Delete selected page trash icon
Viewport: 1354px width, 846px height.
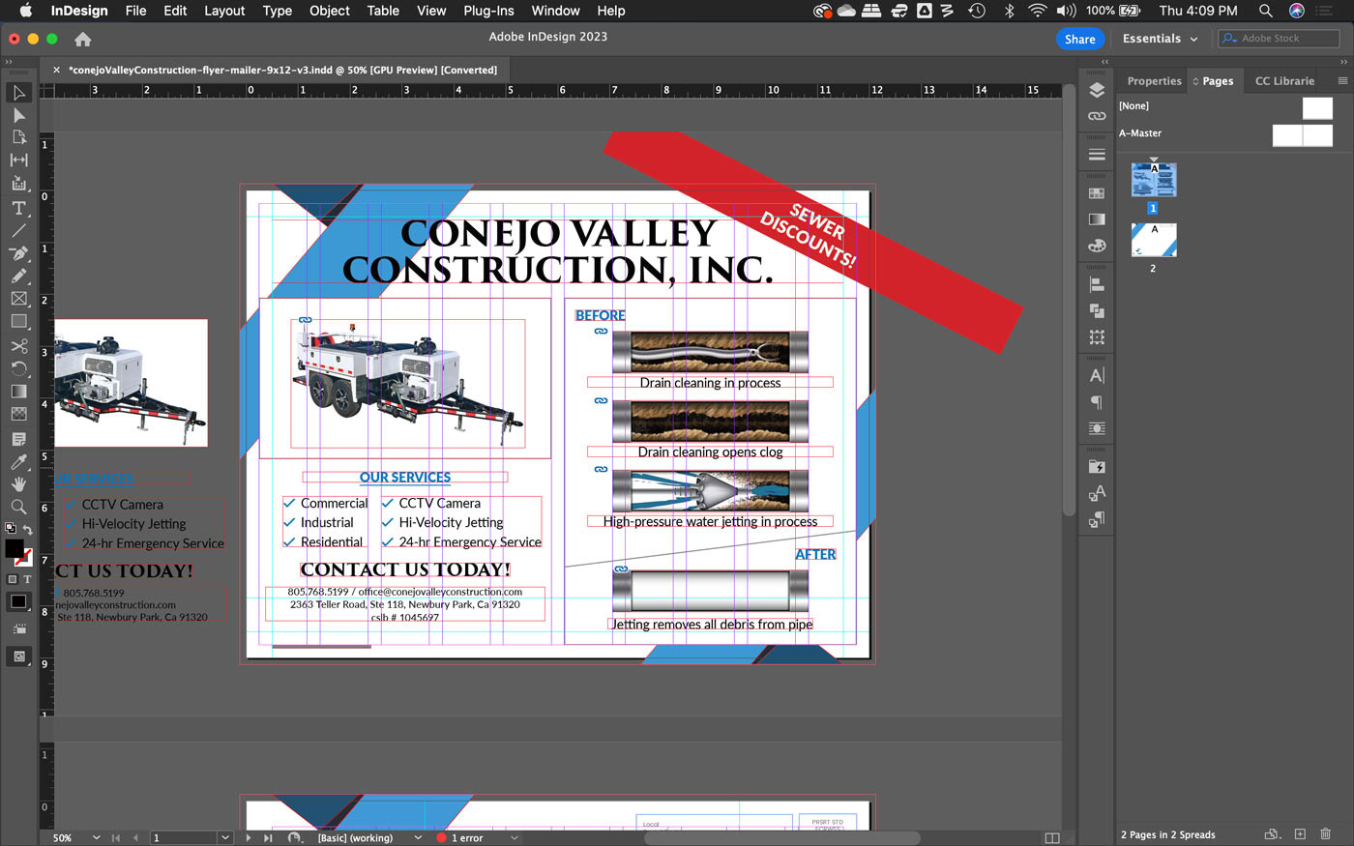(1326, 834)
